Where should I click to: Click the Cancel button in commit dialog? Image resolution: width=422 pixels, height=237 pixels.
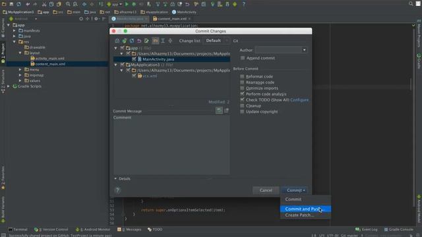266,190
